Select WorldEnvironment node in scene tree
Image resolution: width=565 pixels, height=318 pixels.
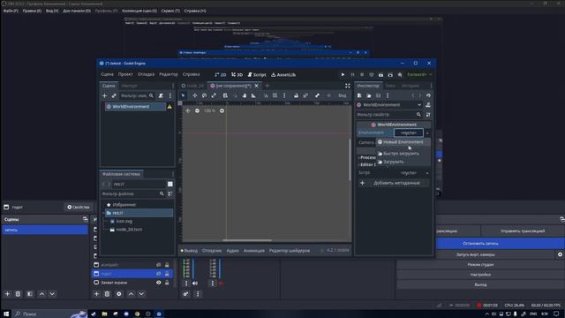[135, 107]
